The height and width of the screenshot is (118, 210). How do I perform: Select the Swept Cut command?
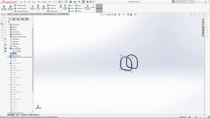click(51, 6)
